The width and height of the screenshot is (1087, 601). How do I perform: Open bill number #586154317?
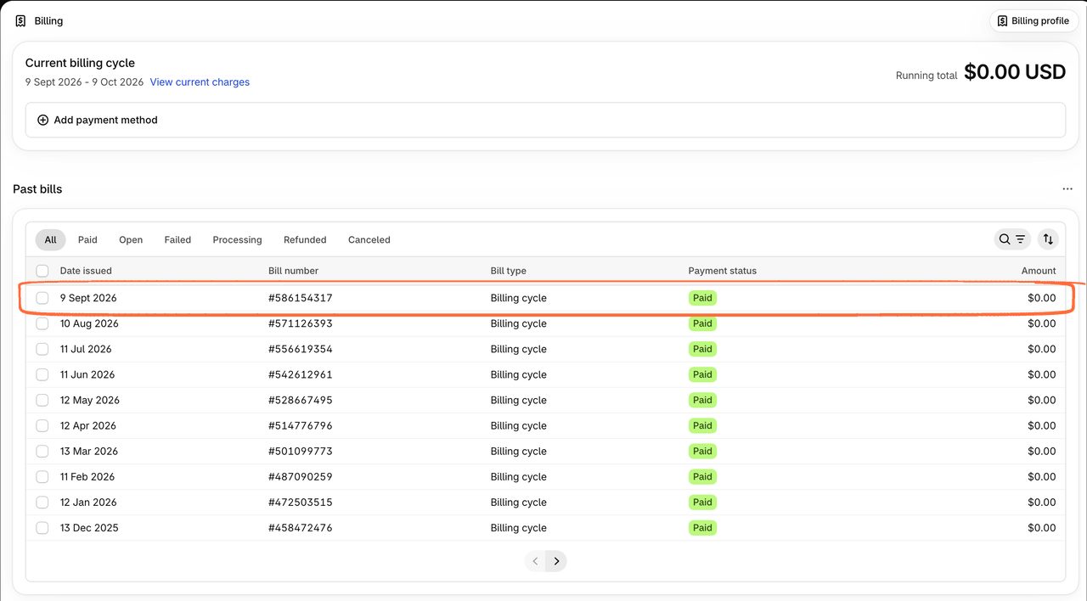click(301, 298)
